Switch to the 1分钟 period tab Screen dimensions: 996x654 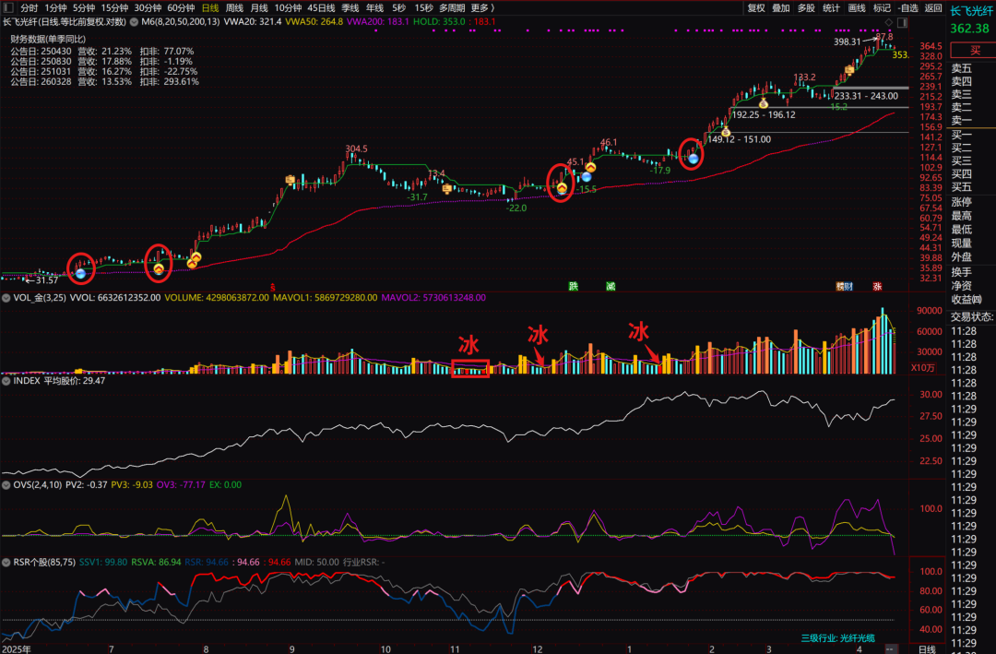pos(55,7)
